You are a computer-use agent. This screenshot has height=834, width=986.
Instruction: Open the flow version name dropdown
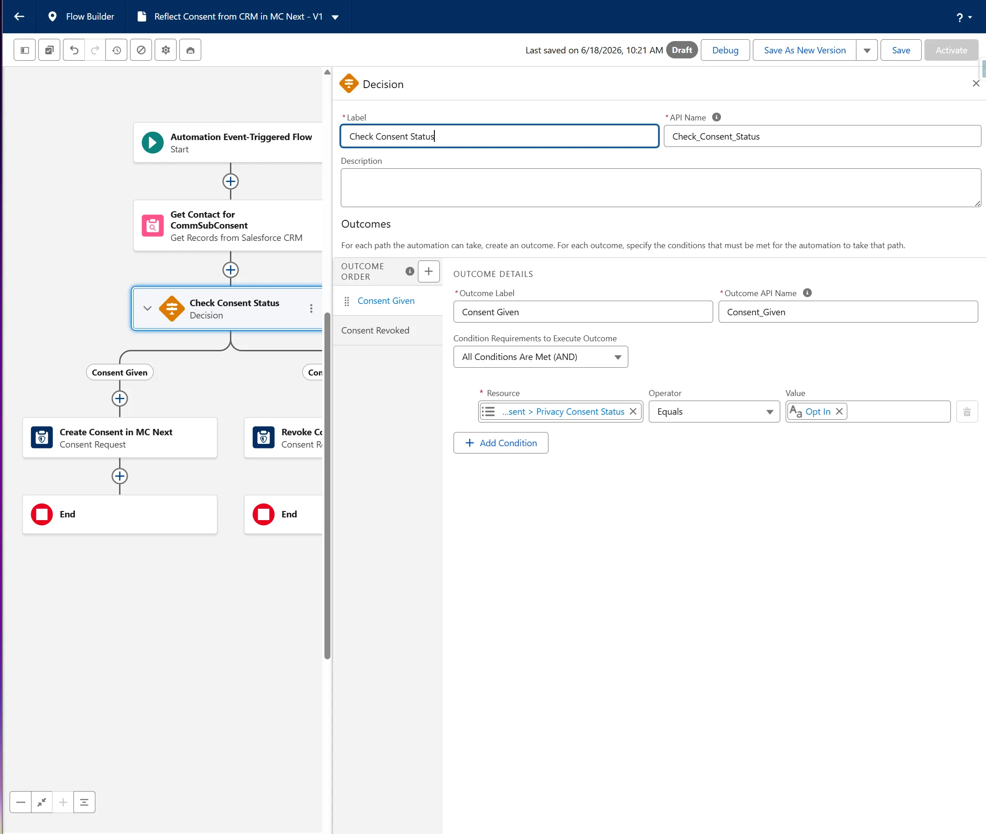pos(335,17)
